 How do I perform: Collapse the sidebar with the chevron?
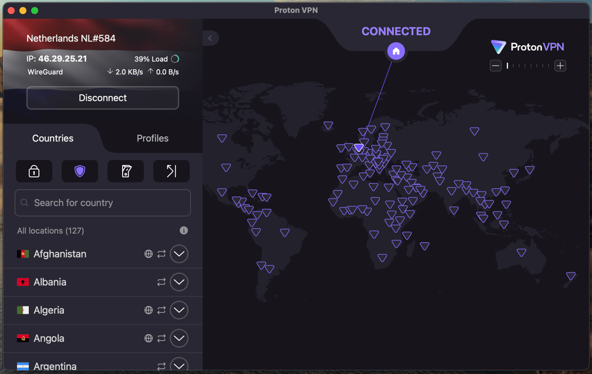[x=210, y=38]
